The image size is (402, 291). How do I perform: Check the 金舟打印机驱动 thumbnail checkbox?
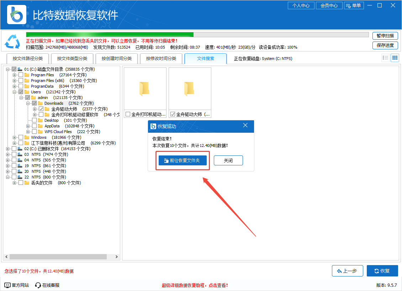[128, 114]
